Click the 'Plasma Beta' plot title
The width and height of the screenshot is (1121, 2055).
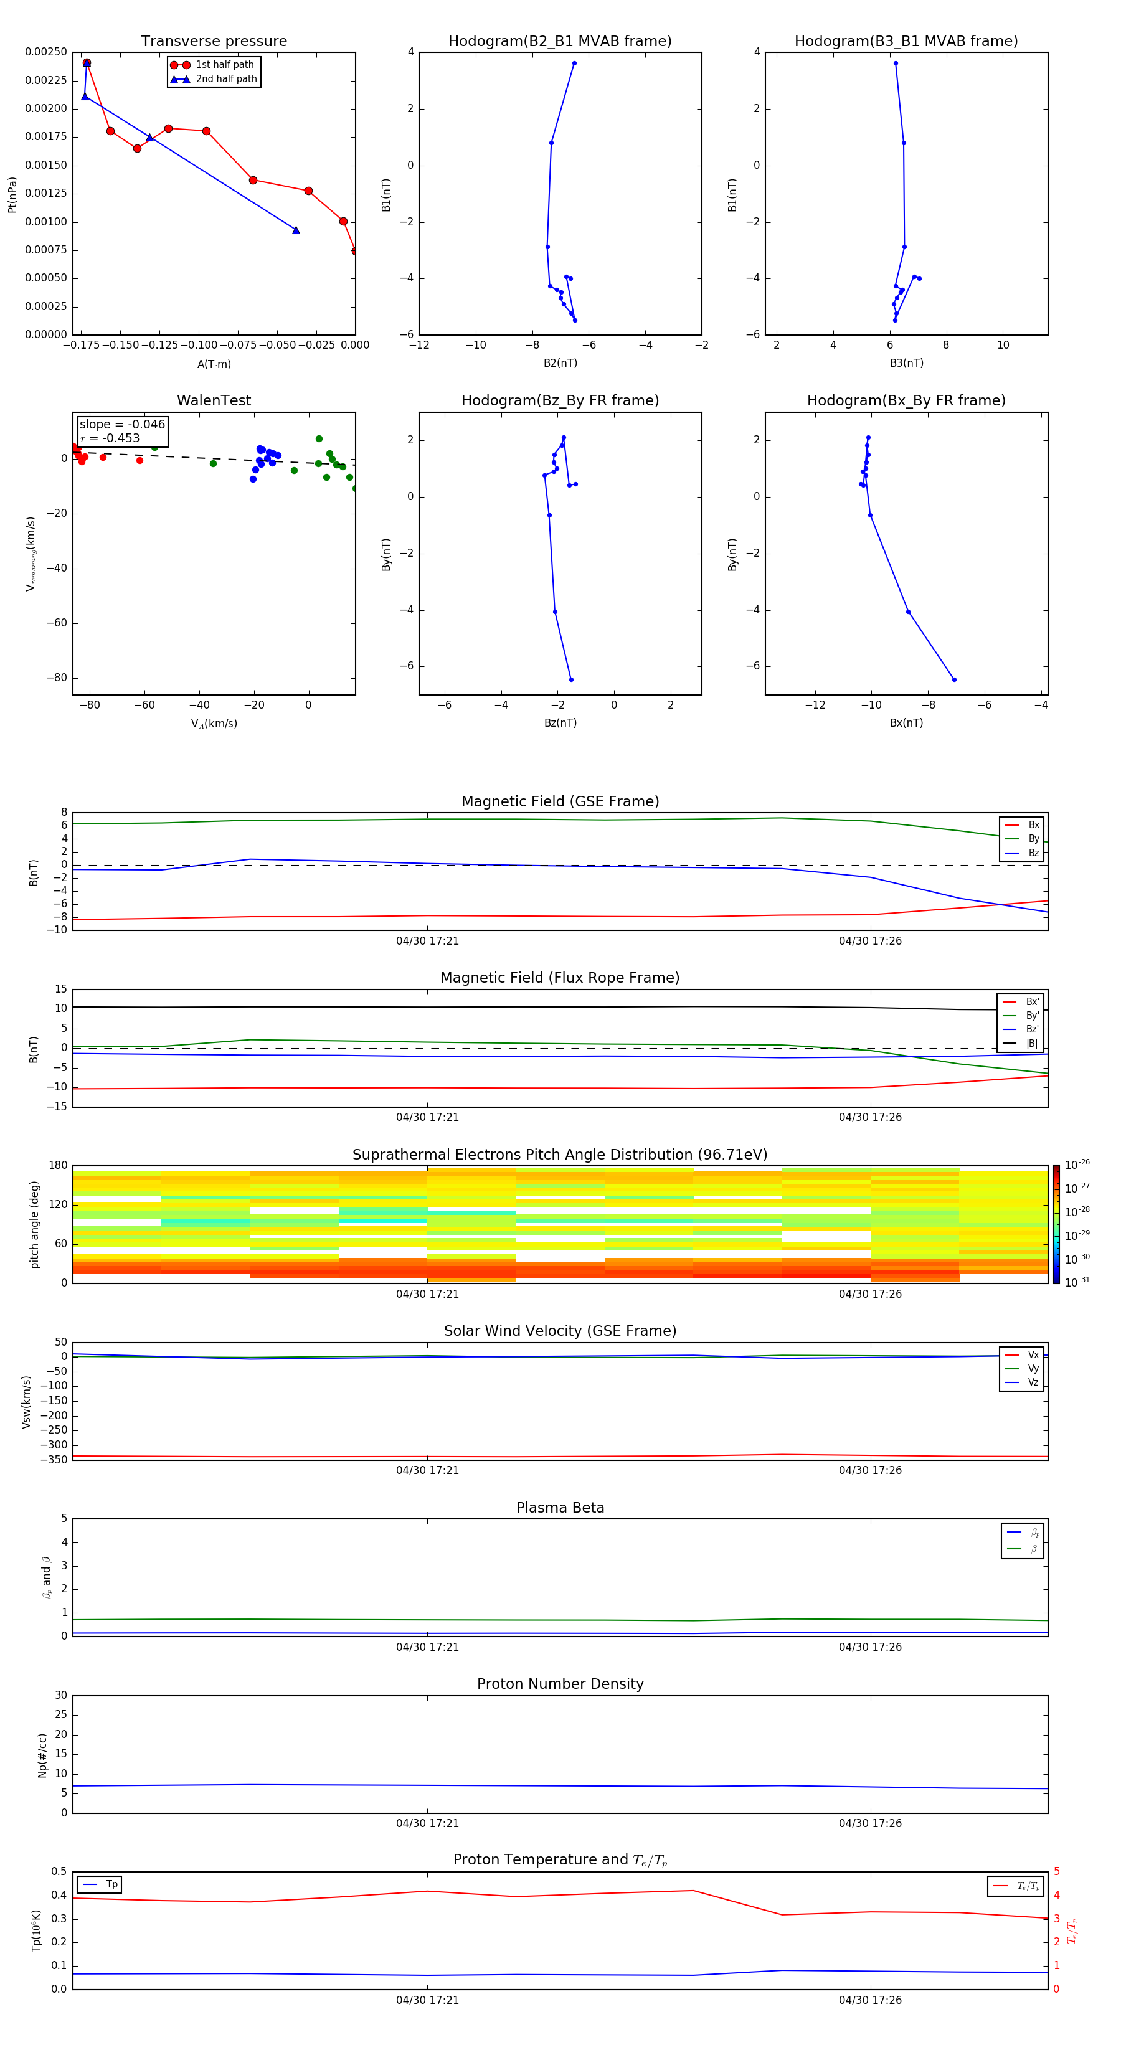point(560,1508)
